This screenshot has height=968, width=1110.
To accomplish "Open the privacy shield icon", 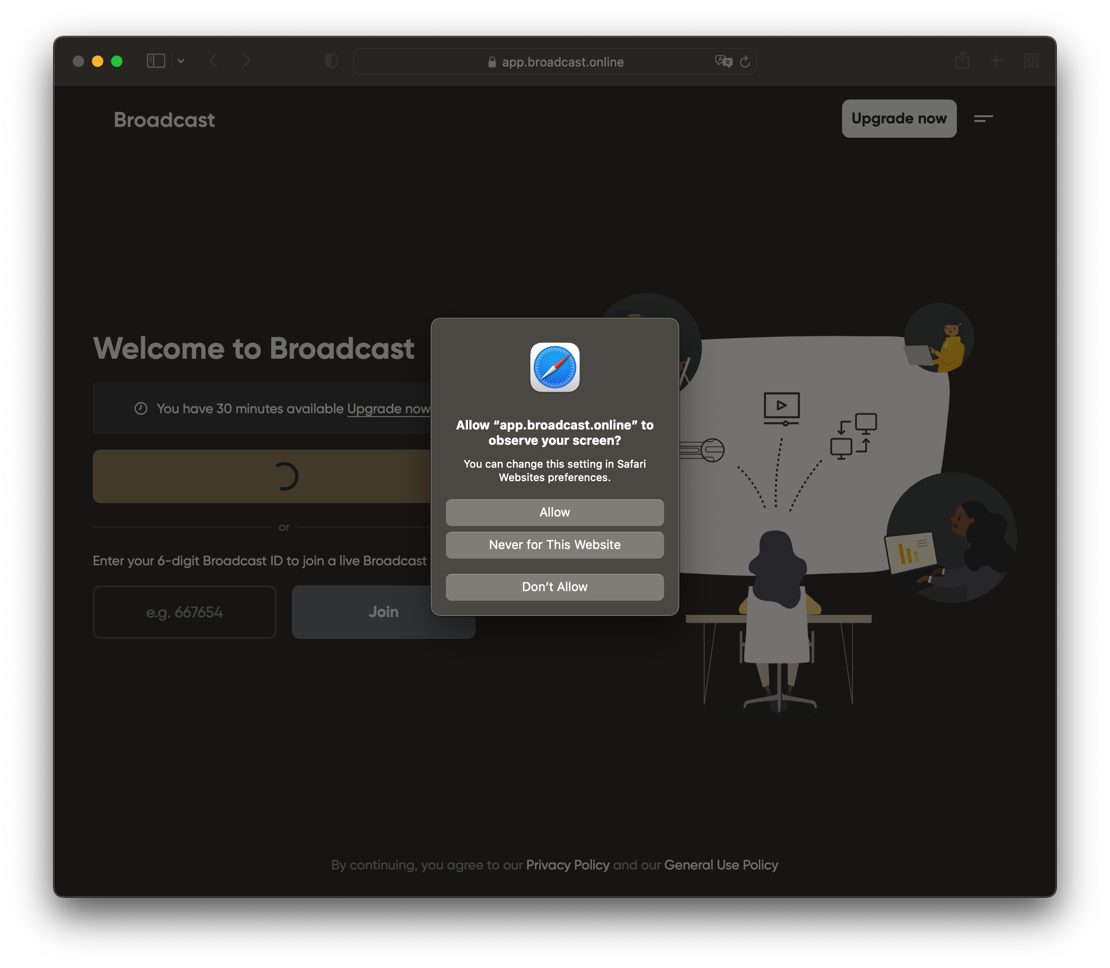I will [331, 61].
